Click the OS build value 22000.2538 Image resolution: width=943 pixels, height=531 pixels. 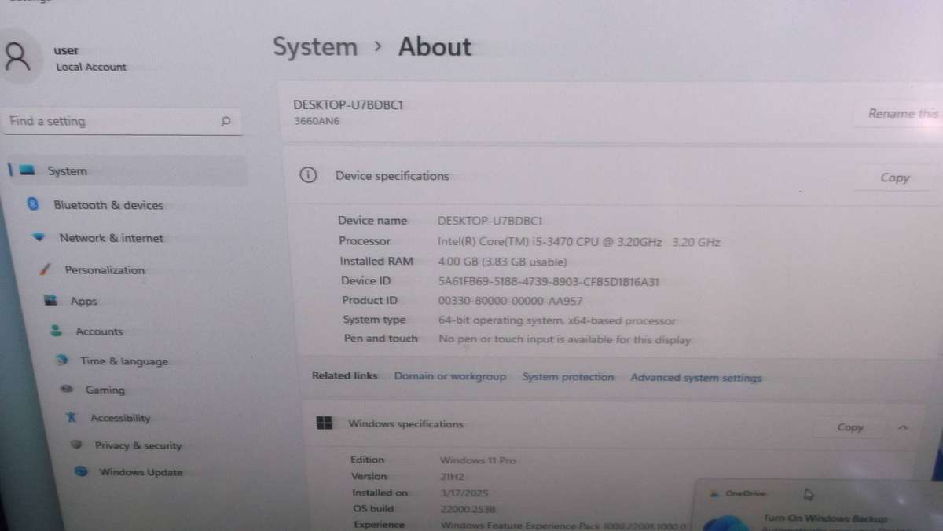tap(468, 509)
